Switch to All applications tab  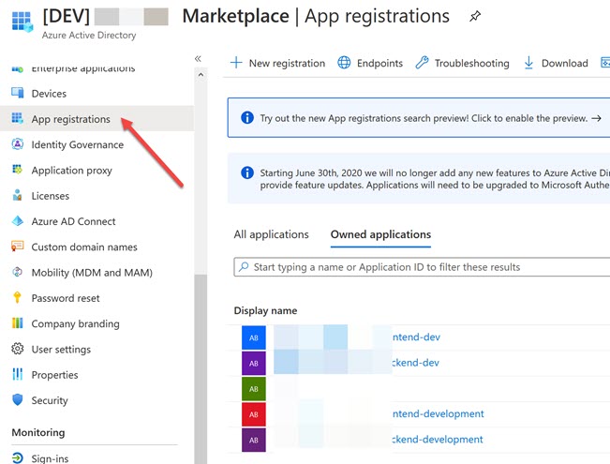click(271, 234)
